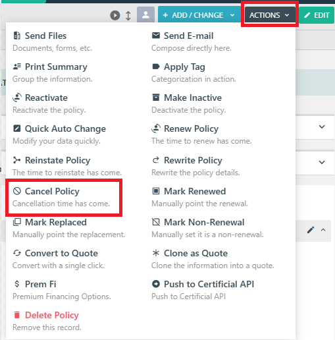335x340 pixels.
Task: Click the user profile icon button
Action: [145, 15]
